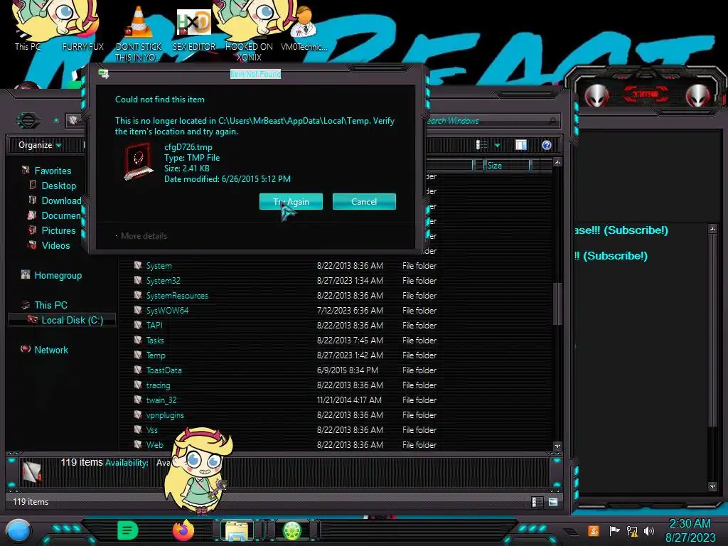
Task: Open Explorer help icon
Action: coord(547,145)
